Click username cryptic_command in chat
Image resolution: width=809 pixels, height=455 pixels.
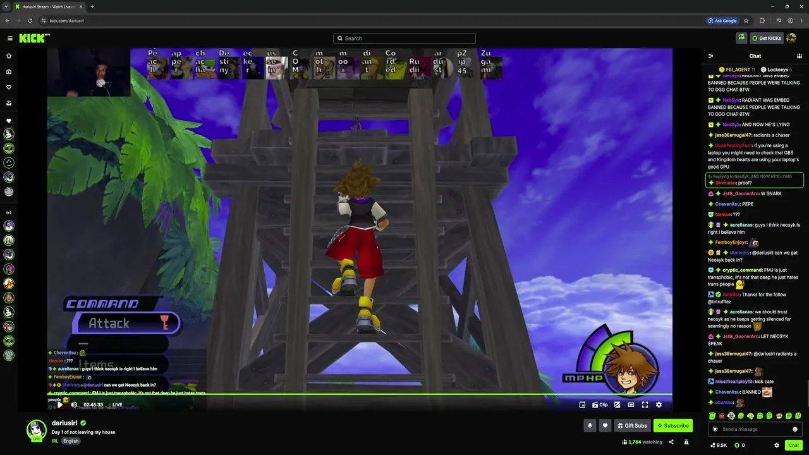tap(743, 270)
